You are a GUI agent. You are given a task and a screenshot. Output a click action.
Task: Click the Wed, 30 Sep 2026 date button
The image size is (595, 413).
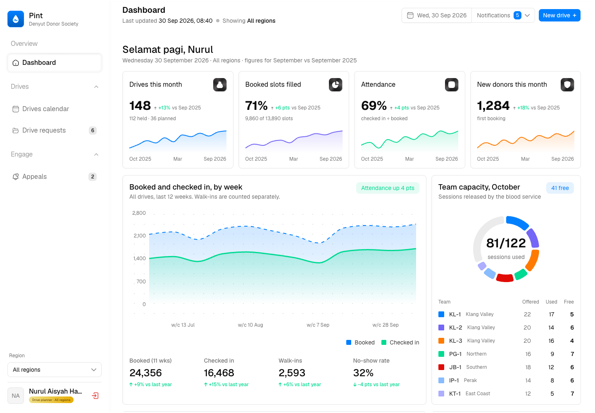(x=437, y=15)
